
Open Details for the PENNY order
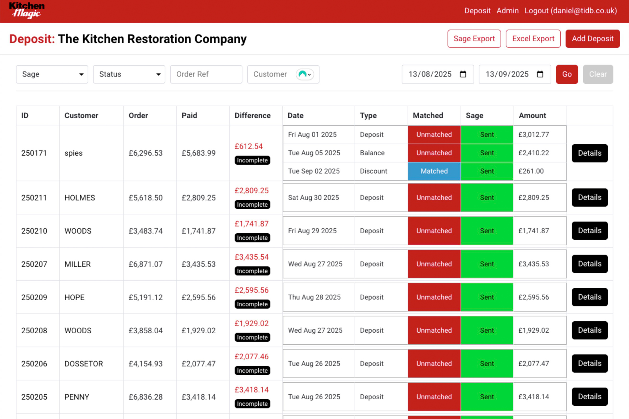(x=589, y=396)
